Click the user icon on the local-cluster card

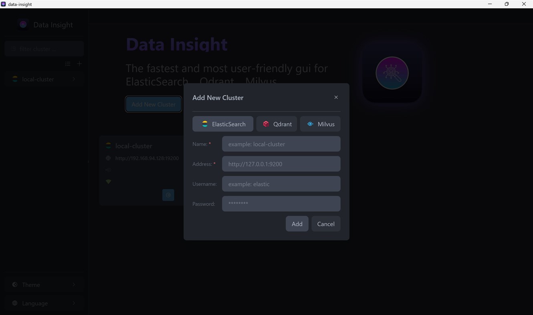[x=108, y=170]
